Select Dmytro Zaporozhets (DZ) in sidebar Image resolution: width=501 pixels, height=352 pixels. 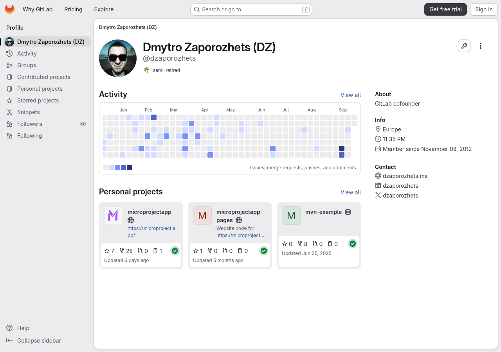47,42
